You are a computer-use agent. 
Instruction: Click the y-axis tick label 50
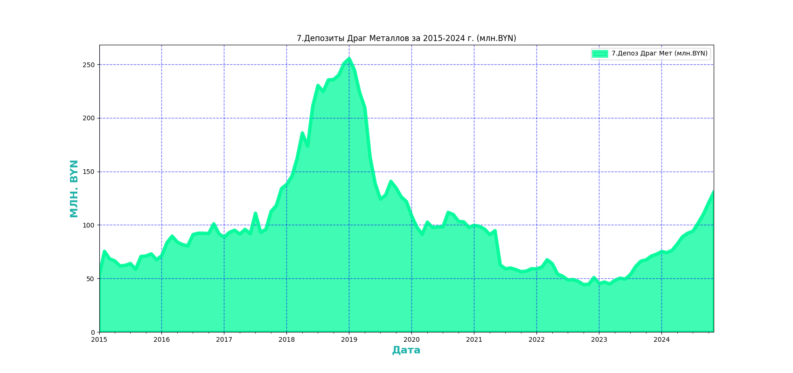tap(90, 279)
